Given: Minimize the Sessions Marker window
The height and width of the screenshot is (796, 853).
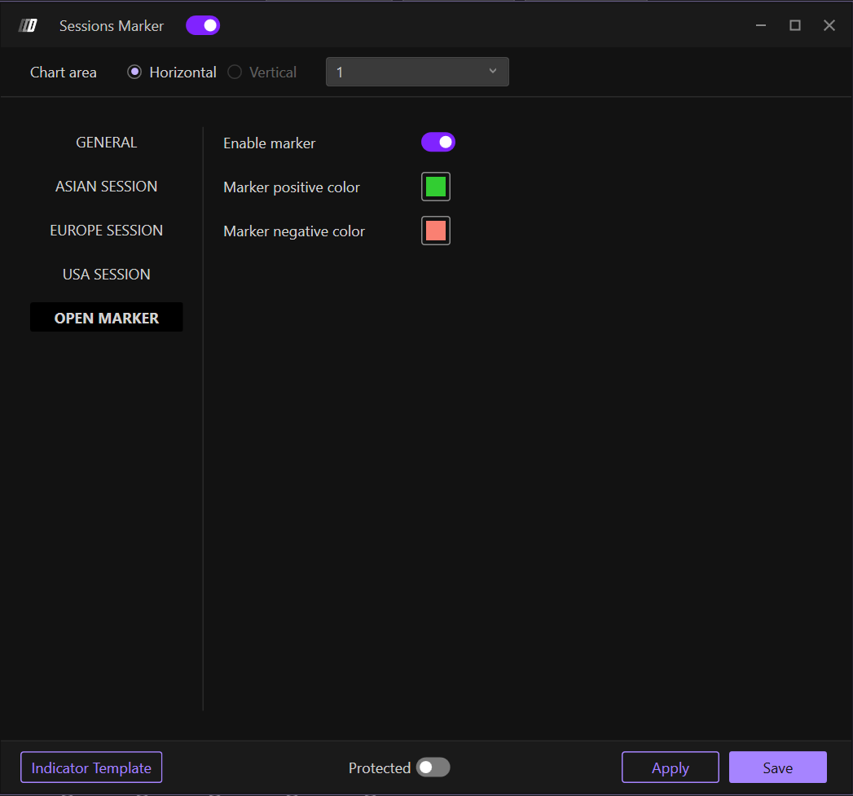Looking at the screenshot, I should 761,26.
